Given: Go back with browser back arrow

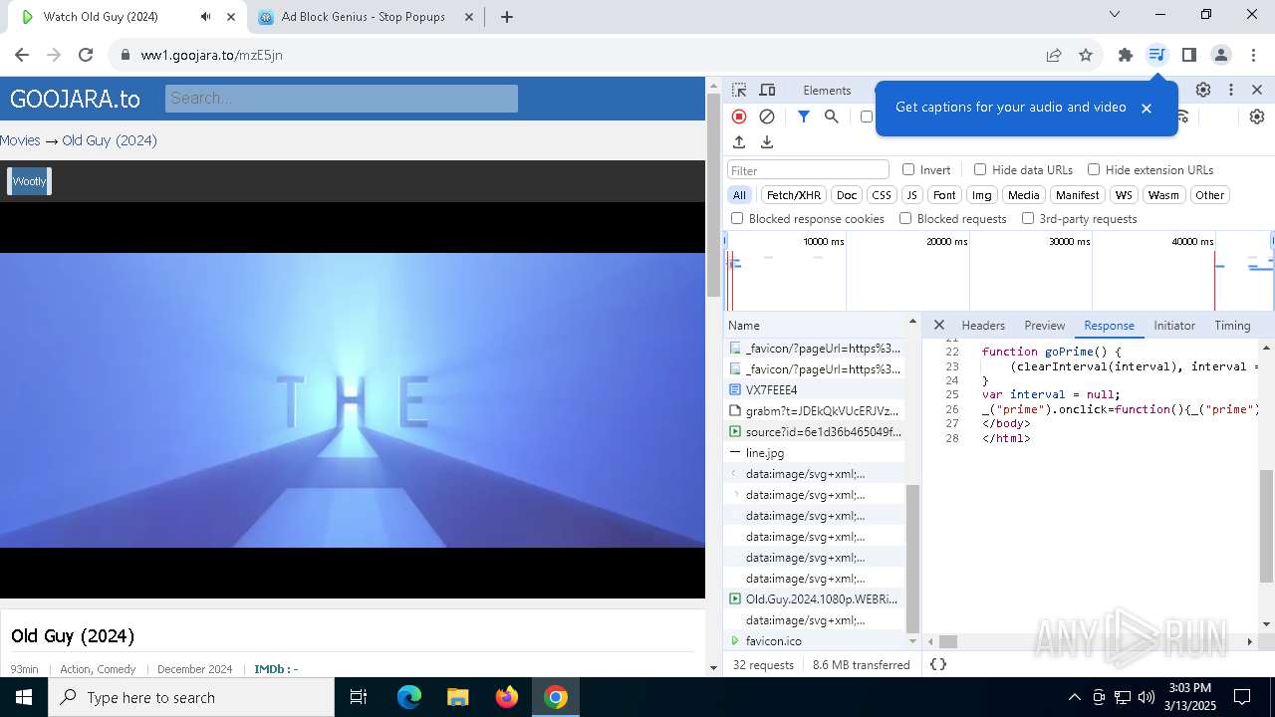Looking at the screenshot, I should (x=22, y=55).
